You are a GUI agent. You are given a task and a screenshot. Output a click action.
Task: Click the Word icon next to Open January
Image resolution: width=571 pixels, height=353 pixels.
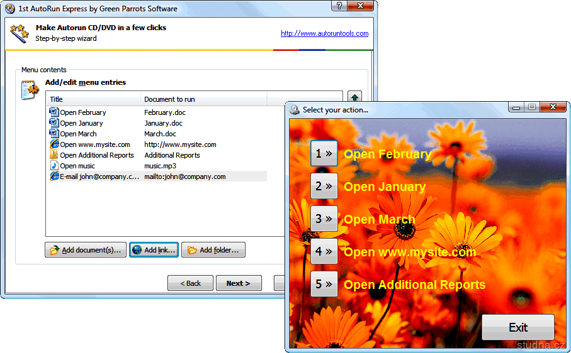click(54, 123)
